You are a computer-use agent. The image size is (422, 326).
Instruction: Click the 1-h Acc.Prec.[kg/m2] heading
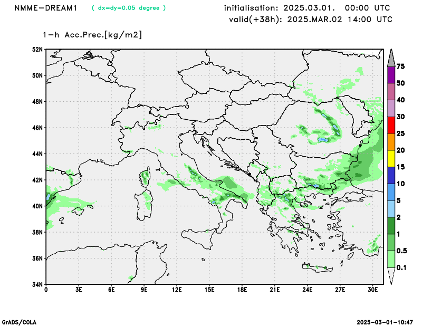tap(92, 35)
